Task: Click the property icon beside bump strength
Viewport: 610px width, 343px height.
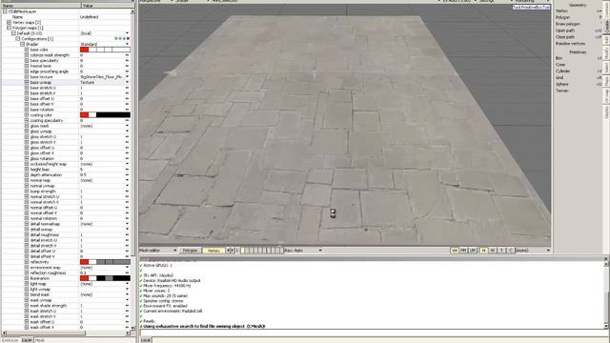Action: coord(27,192)
